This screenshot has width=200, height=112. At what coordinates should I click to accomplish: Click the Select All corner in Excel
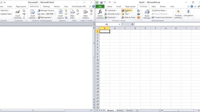point(97,28)
